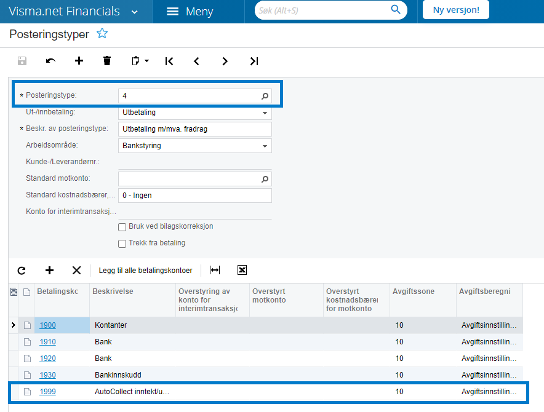544x412 pixels.
Task: Select Bankinnskudd description cell
Action: [x=132, y=375]
